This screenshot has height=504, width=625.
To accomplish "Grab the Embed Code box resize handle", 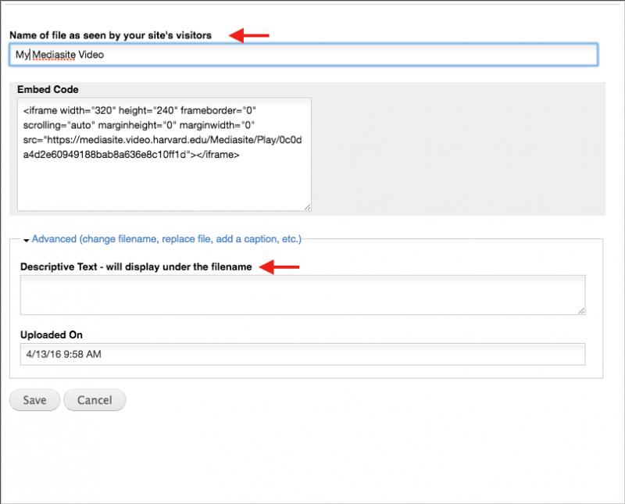I will 307,207.
